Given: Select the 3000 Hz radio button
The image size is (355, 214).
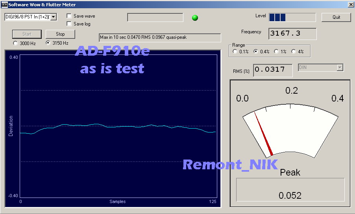Looking at the screenshot, I should tap(16, 43).
